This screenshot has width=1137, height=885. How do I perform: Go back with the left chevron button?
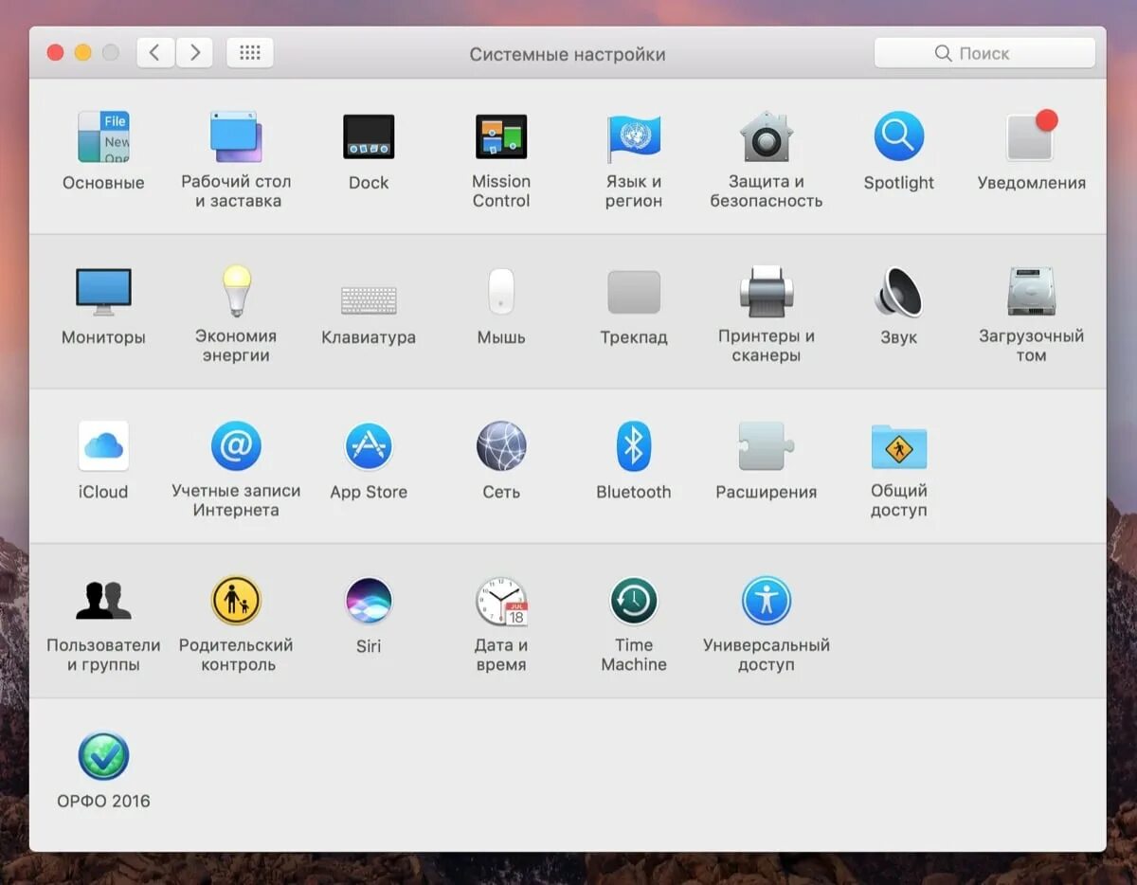pos(154,53)
